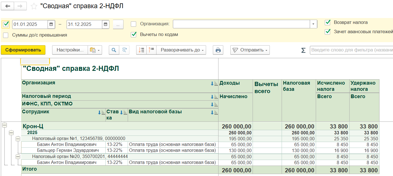393x176 pixels.
Task: Open the 'Отправить' menu
Action: coord(250,50)
